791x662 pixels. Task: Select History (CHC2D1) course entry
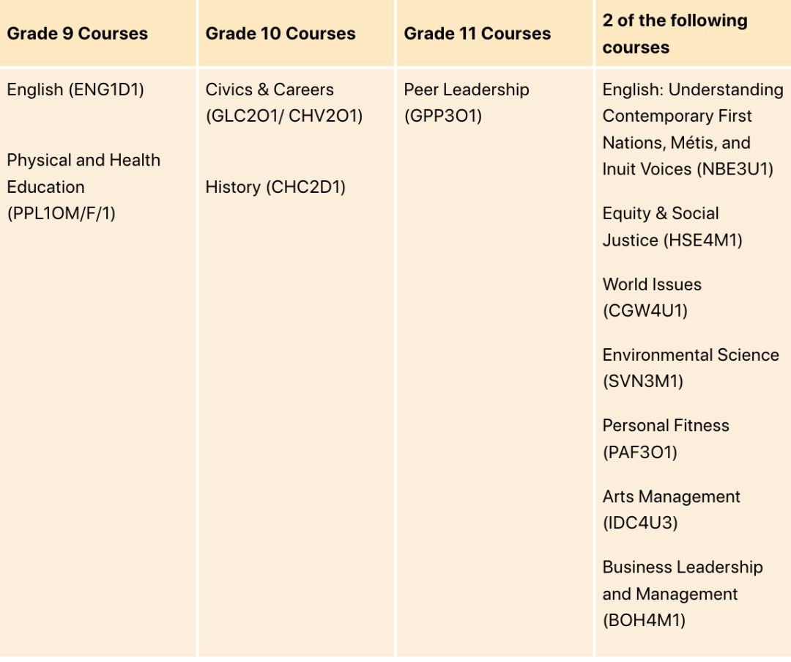(275, 188)
